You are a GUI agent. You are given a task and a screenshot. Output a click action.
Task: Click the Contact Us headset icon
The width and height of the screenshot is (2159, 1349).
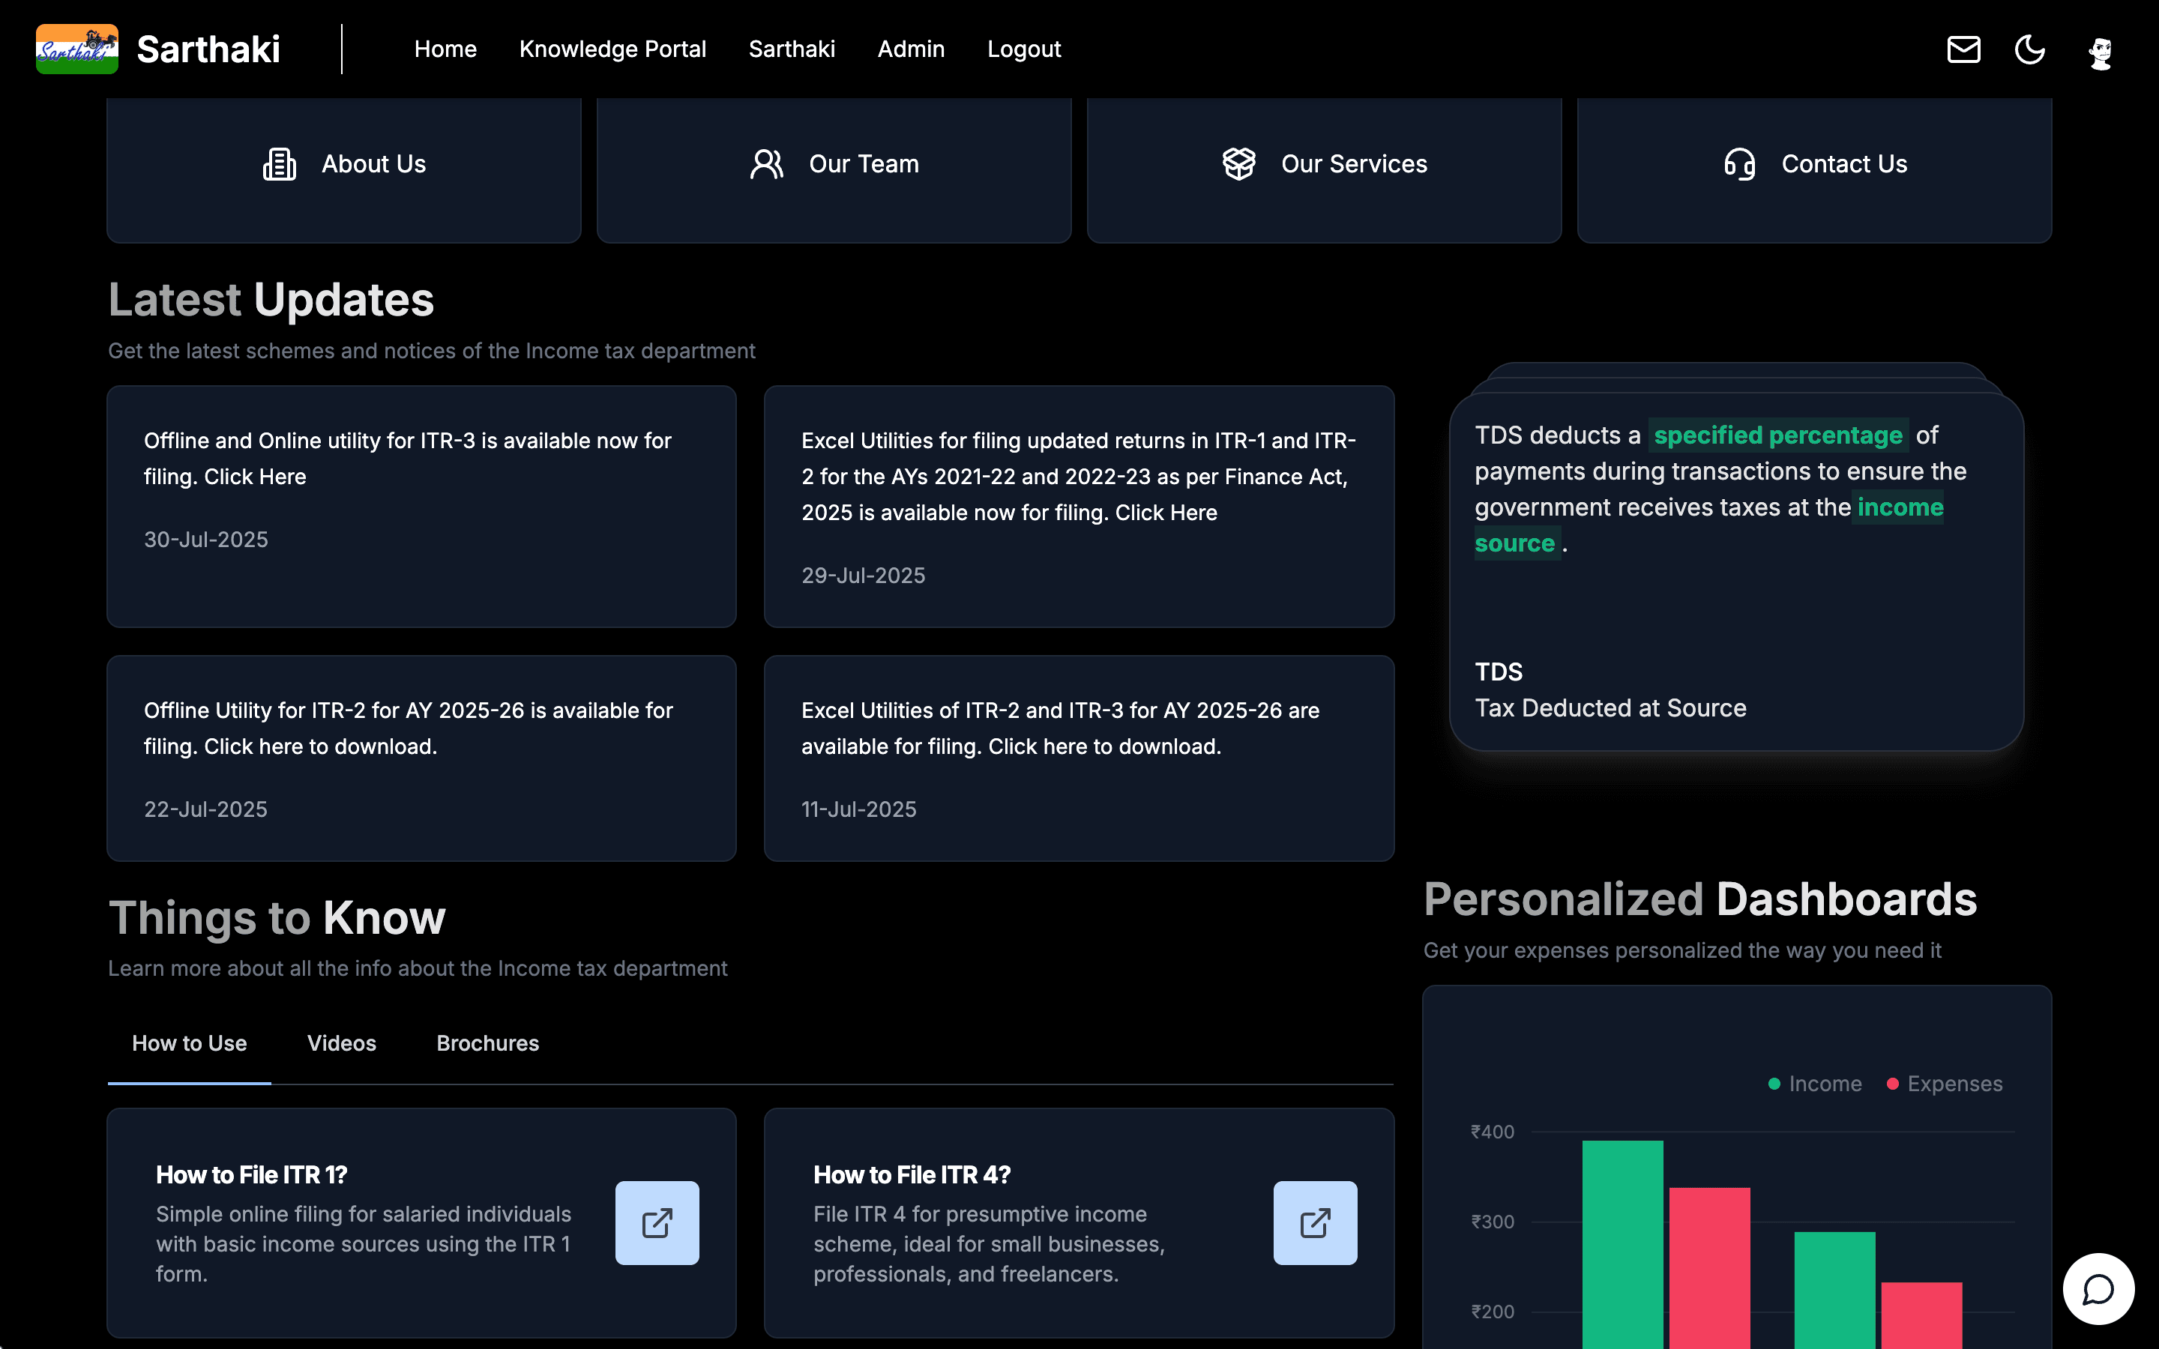1738,164
